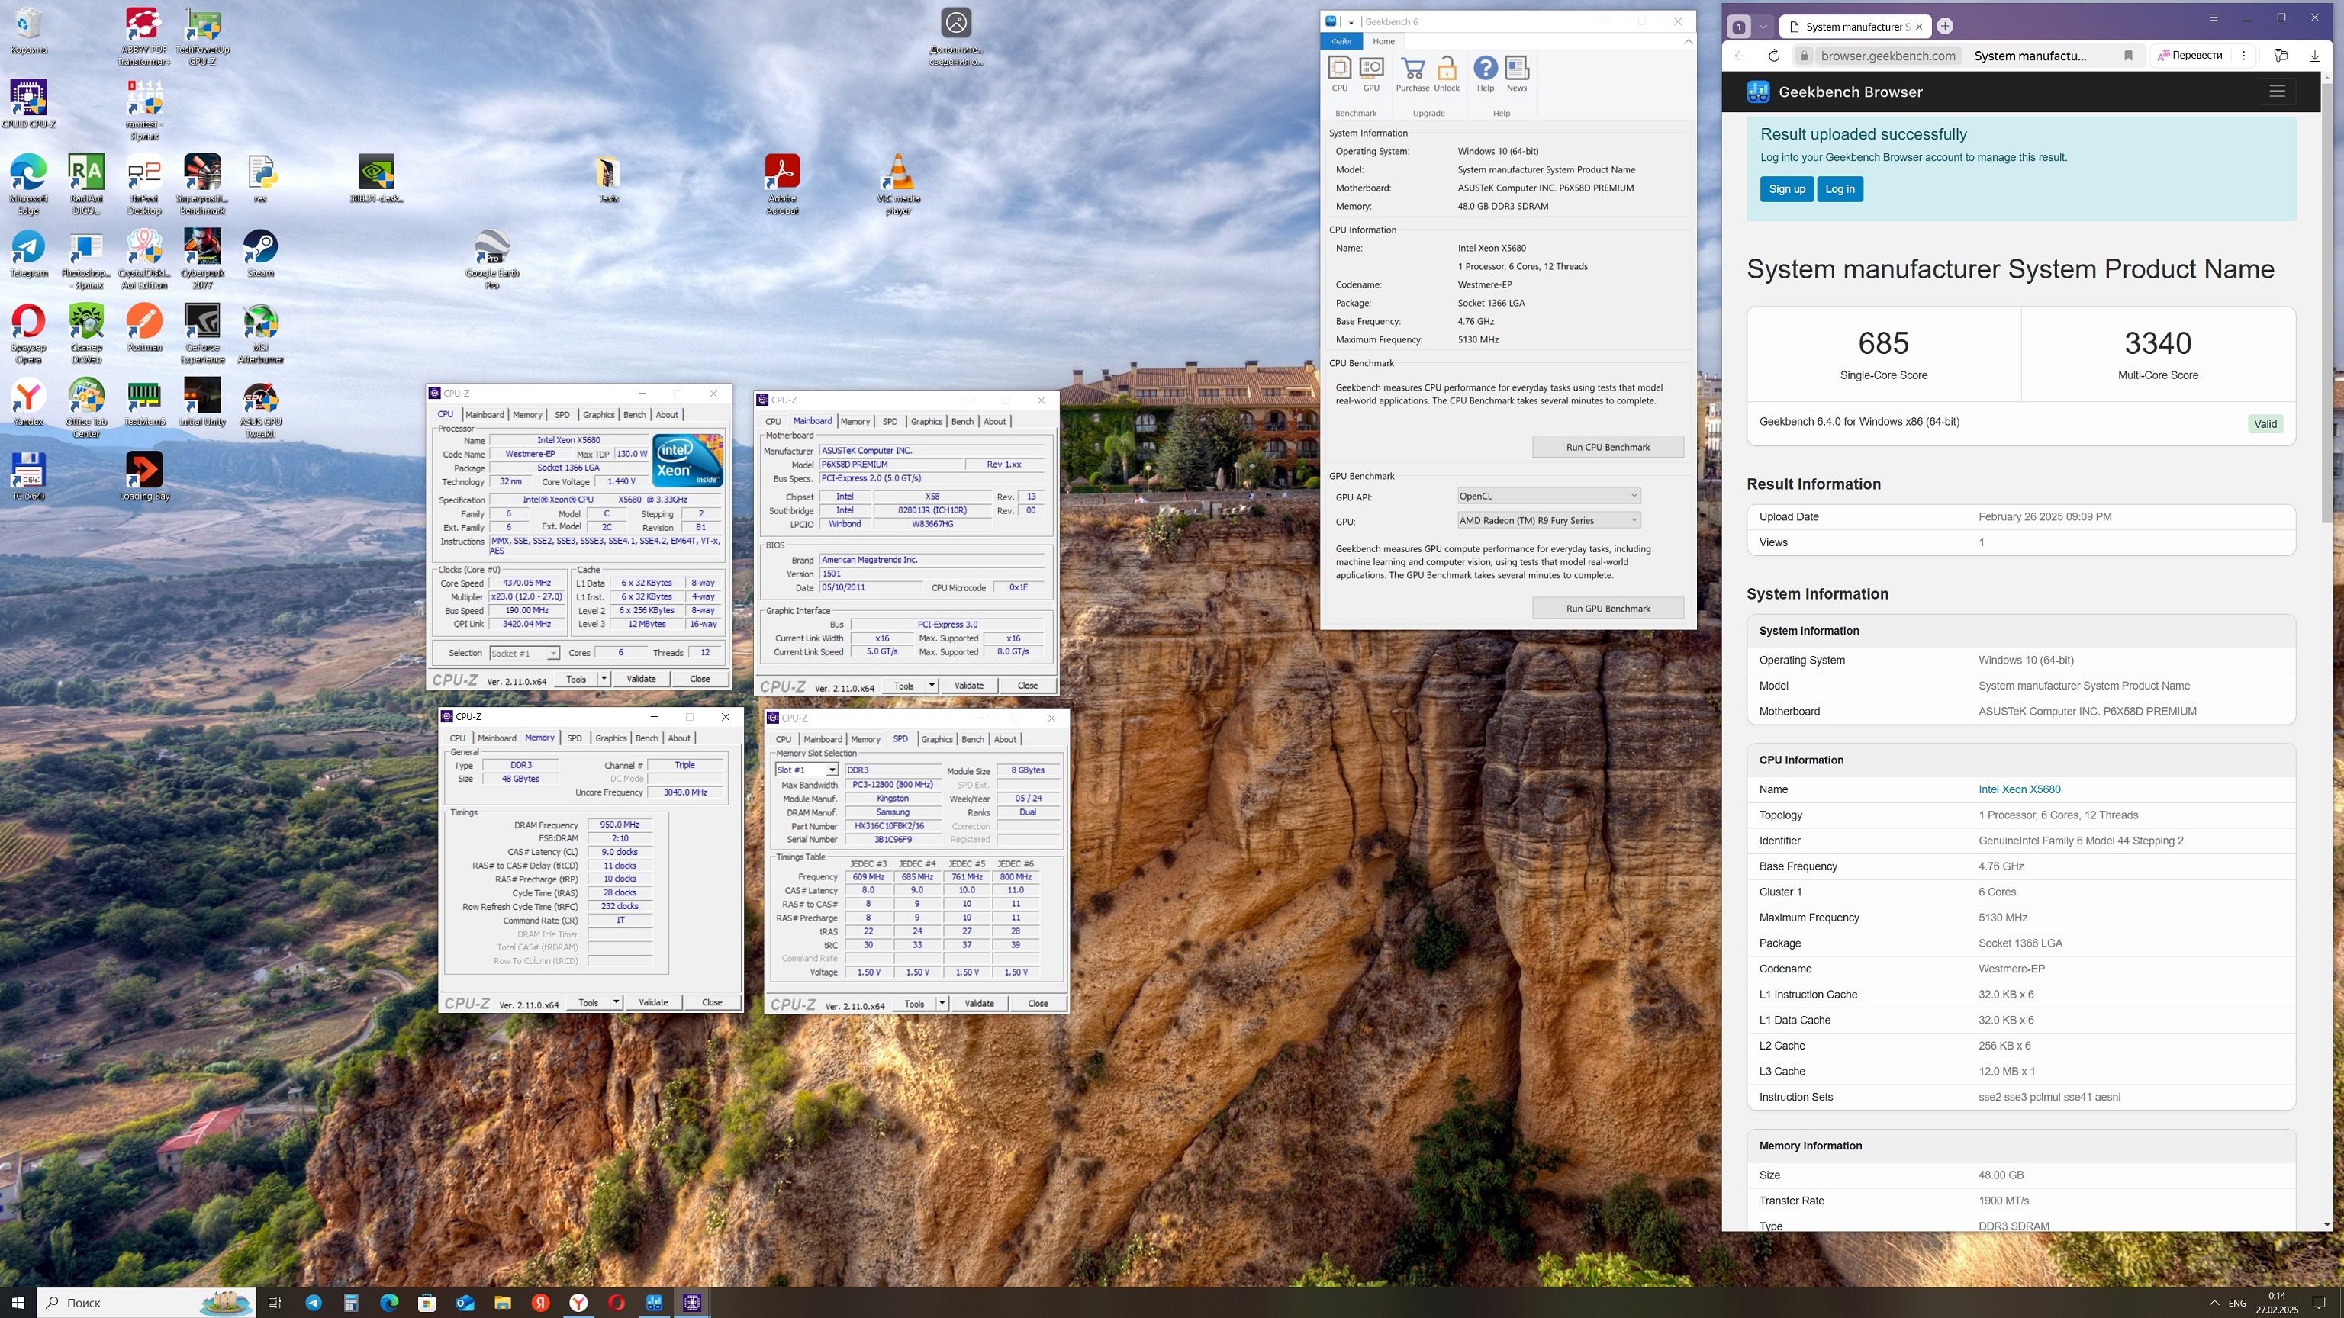This screenshot has height=1318, width=2344.
Task: Show hidden system tray icons
Action: (x=2214, y=1303)
